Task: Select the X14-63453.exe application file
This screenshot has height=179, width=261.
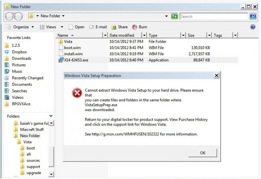Action: click(76, 60)
